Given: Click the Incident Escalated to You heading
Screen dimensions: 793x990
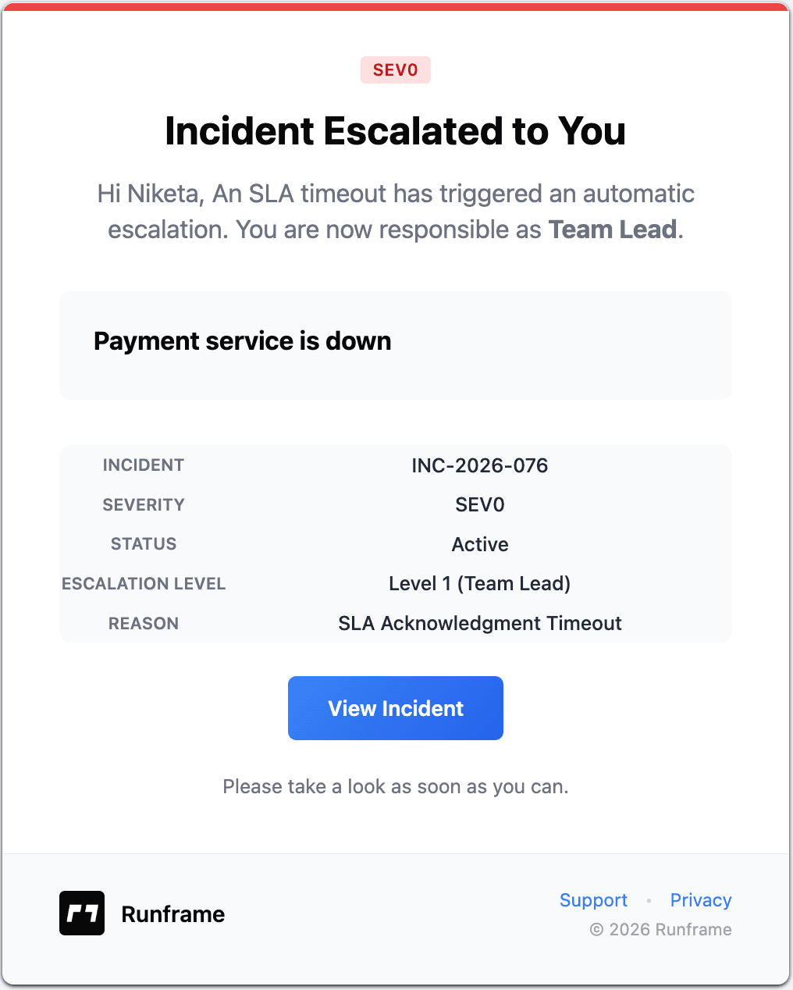Looking at the screenshot, I should pos(395,131).
